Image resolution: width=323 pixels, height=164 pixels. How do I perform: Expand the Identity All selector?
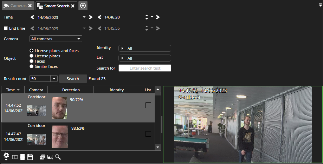145,48
